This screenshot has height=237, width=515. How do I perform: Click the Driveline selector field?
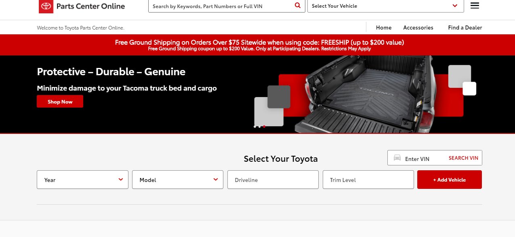273,180
